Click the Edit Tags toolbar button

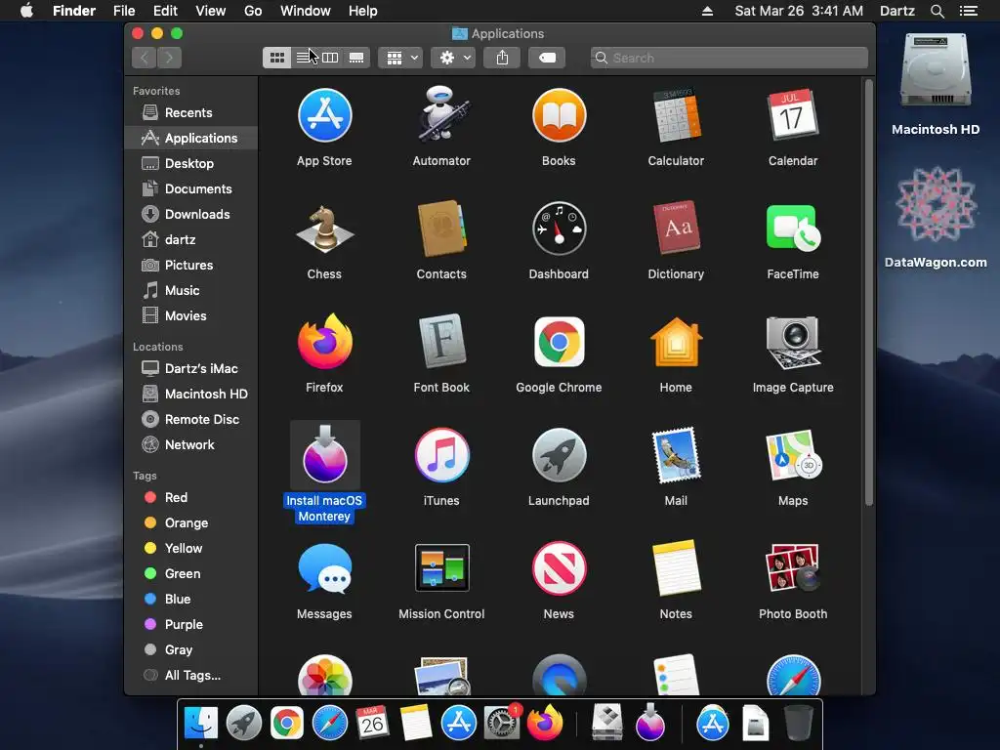(547, 58)
